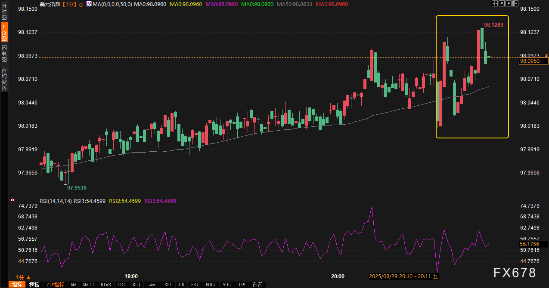Click the red sun icon by RSI panel
Image resolution: width=549 pixels, height=288 pixels.
tap(12, 200)
